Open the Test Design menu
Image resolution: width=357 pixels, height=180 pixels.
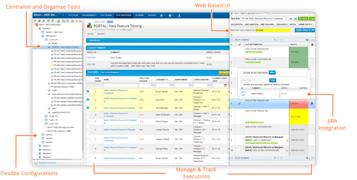(x=106, y=15)
